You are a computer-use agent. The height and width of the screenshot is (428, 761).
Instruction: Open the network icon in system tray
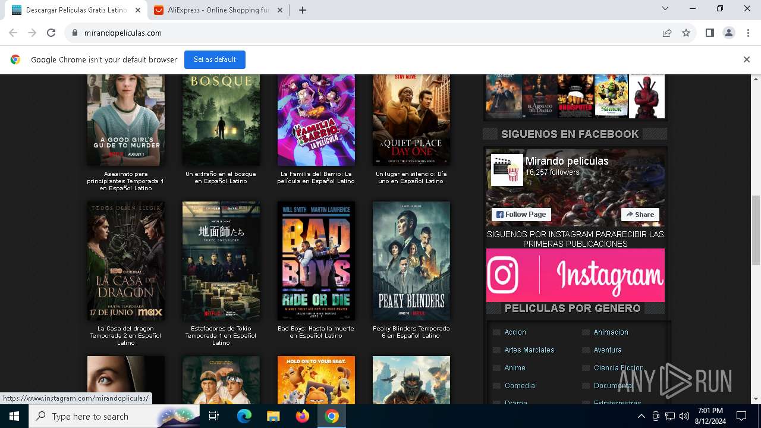click(670, 416)
